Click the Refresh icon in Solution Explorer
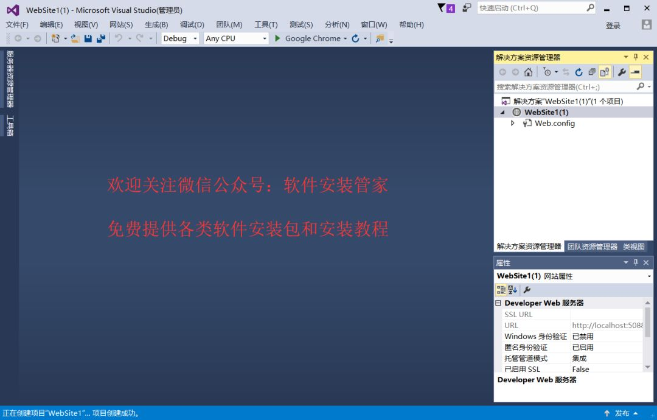The width and height of the screenshot is (657, 420). [x=579, y=72]
